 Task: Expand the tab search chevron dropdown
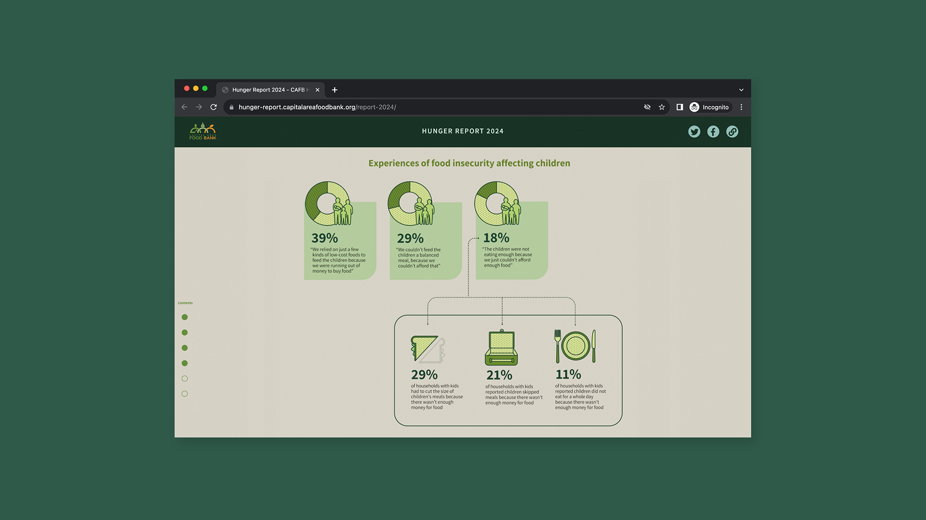(741, 90)
